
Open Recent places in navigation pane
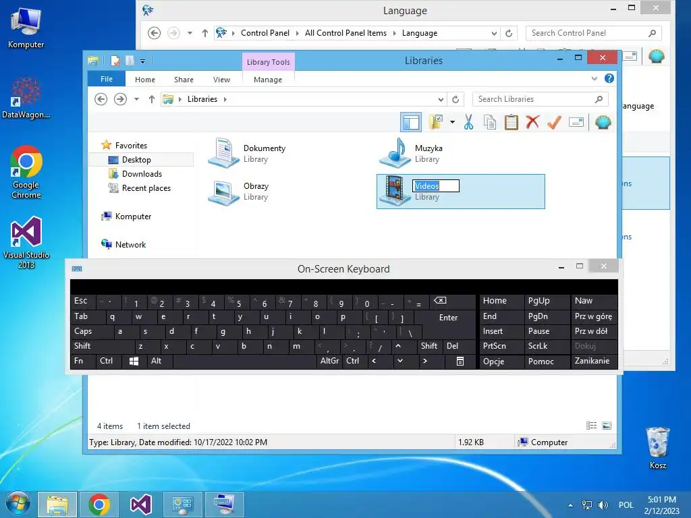point(146,188)
